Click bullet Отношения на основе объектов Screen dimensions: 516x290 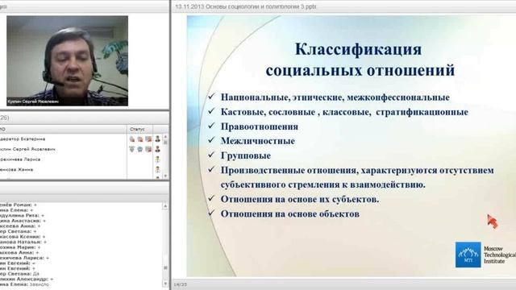(290, 214)
